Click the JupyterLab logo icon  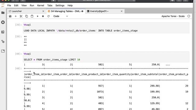coord(3,5)
